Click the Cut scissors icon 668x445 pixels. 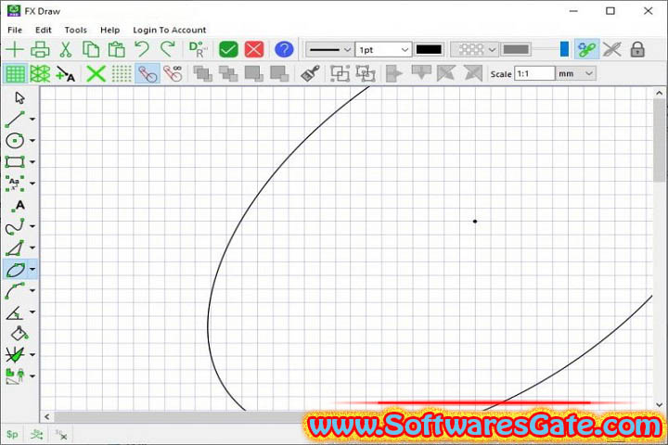pyautogui.click(x=65, y=49)
